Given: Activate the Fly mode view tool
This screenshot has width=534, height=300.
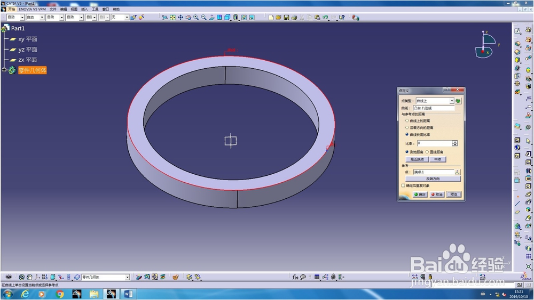Looking at the screenshot, I should (x=165, y=18).
